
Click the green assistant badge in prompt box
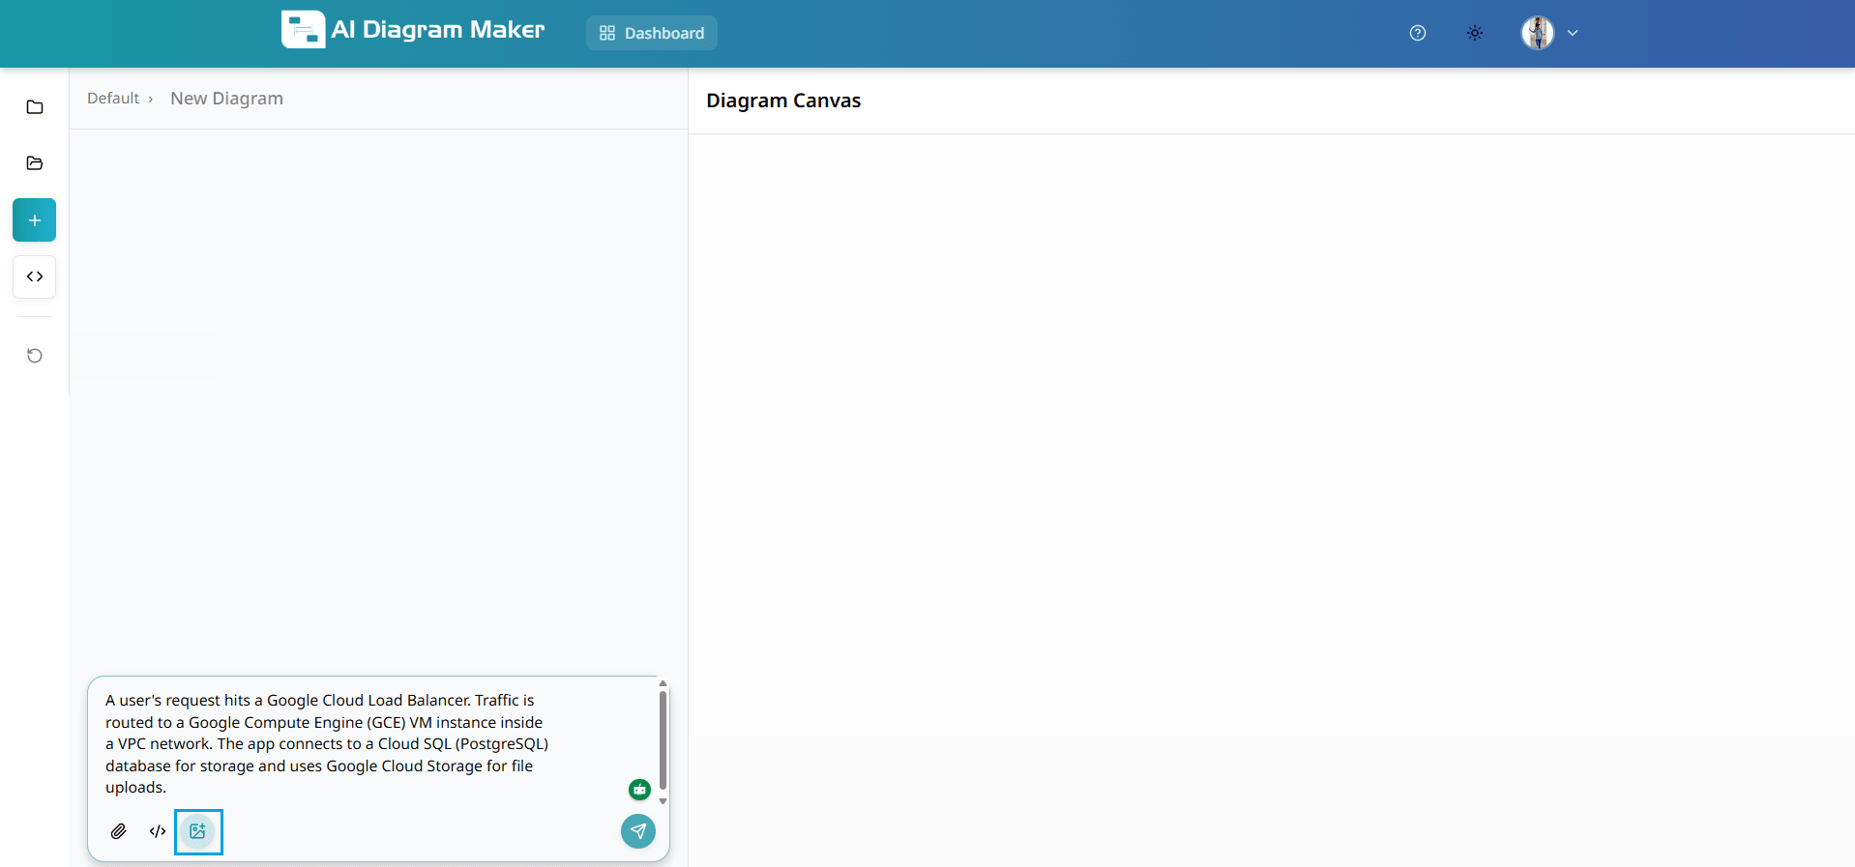tap(639, 790)
